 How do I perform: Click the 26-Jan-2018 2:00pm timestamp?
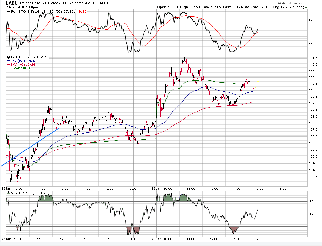click(x=22, y=7)
